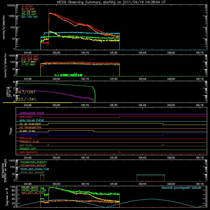Click the DECIMATION_ENERGY legend label
The width and height of the screenshot is (210, 210).
pos(34,162)
